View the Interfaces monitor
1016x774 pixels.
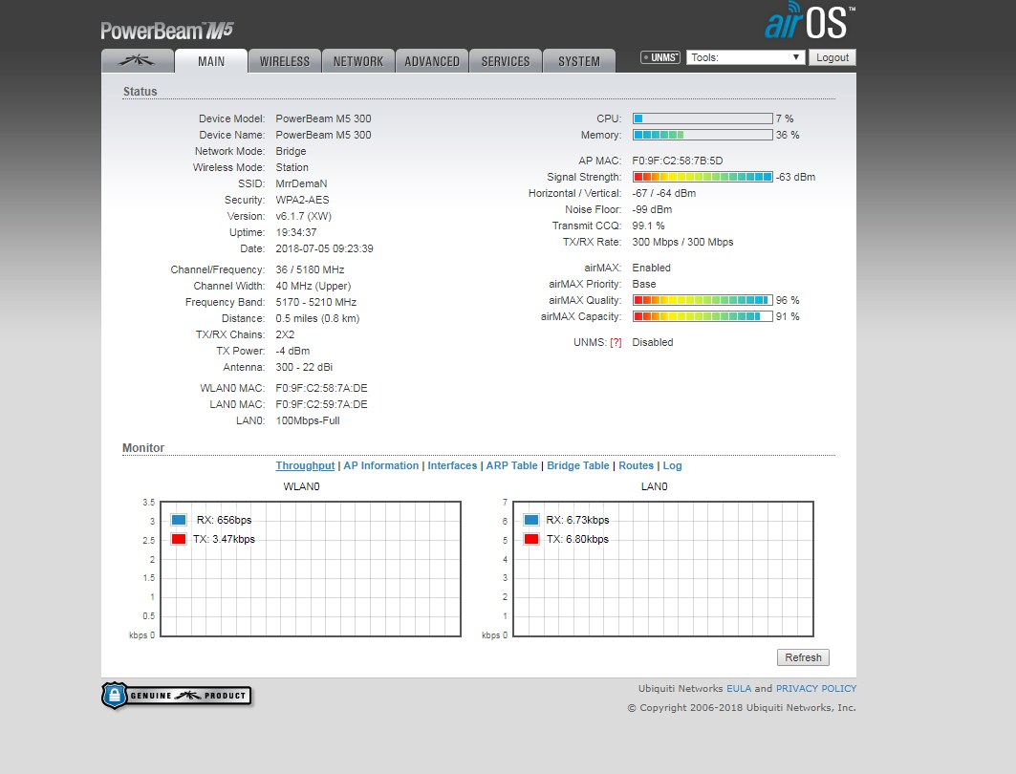pos(452,465)
